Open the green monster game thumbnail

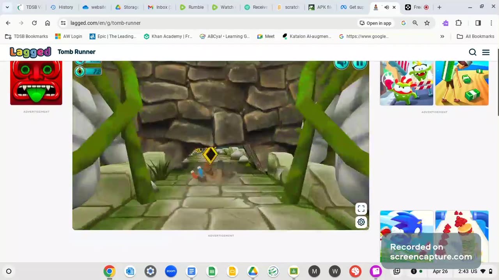click(x=407, y=83)
